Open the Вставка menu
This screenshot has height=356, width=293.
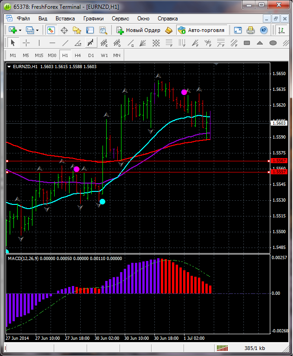(x=65, y=19)
